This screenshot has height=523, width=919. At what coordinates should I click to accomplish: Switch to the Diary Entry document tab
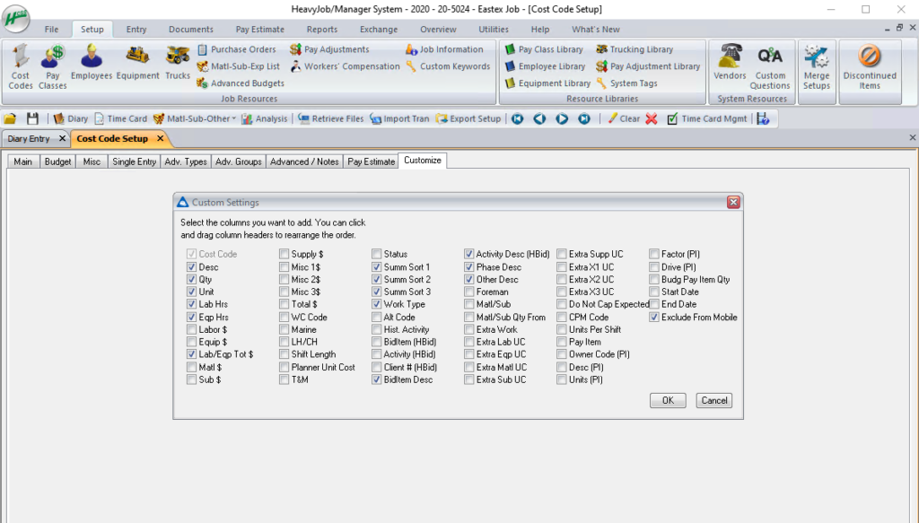[x=29, y=139]
